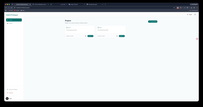Delete the pro 1 project with trash icon
This screenshot has height=107, width=203.
tap(86, 36)
